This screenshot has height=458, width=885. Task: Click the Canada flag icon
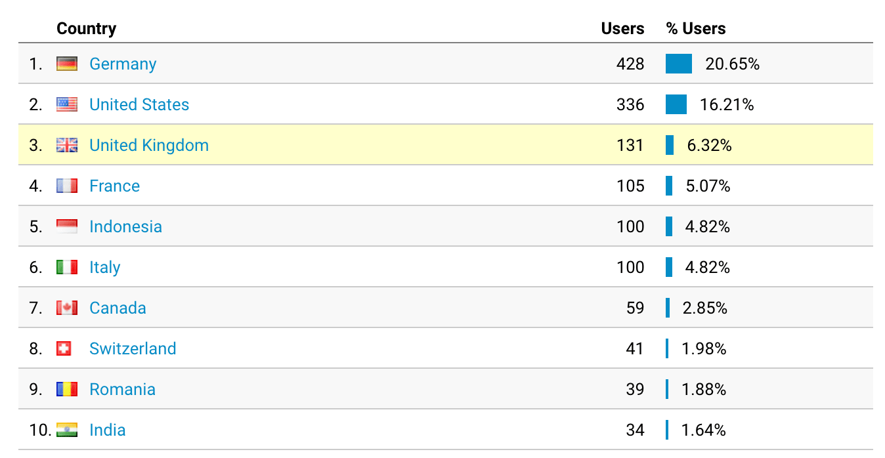(67, 308)
